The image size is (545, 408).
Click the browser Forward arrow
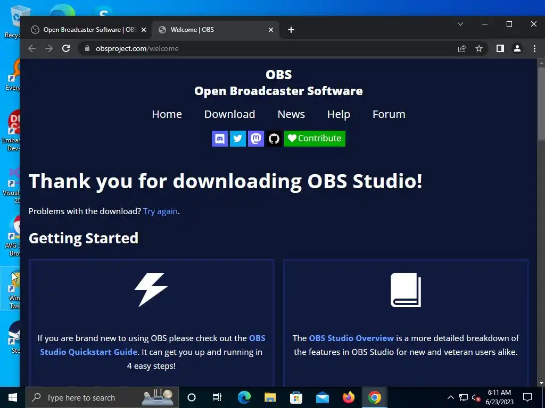click(x=49, y=48)
